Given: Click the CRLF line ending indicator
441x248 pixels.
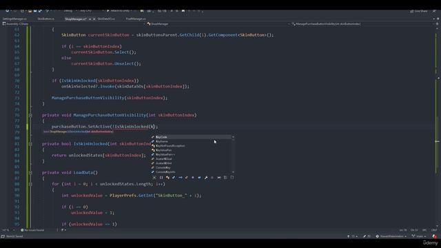Looking at the screenshot, I should point(434,230).
